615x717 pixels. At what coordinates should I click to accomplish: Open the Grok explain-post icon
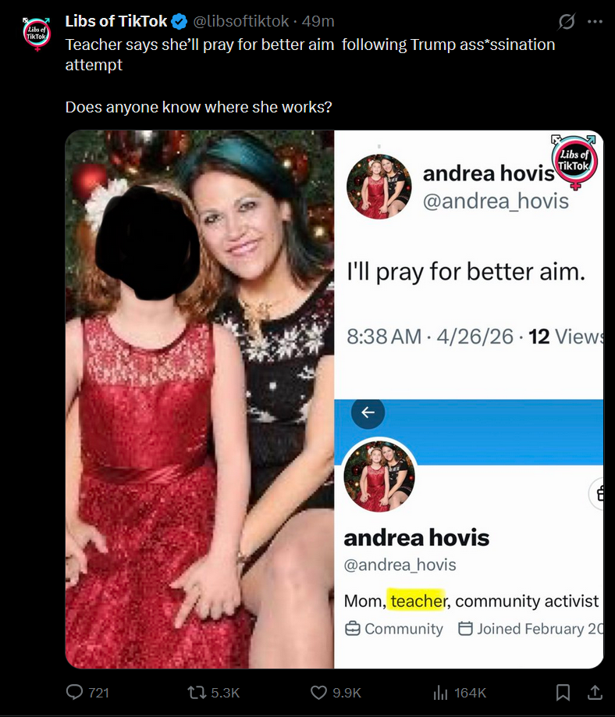(x=567, y=21)
